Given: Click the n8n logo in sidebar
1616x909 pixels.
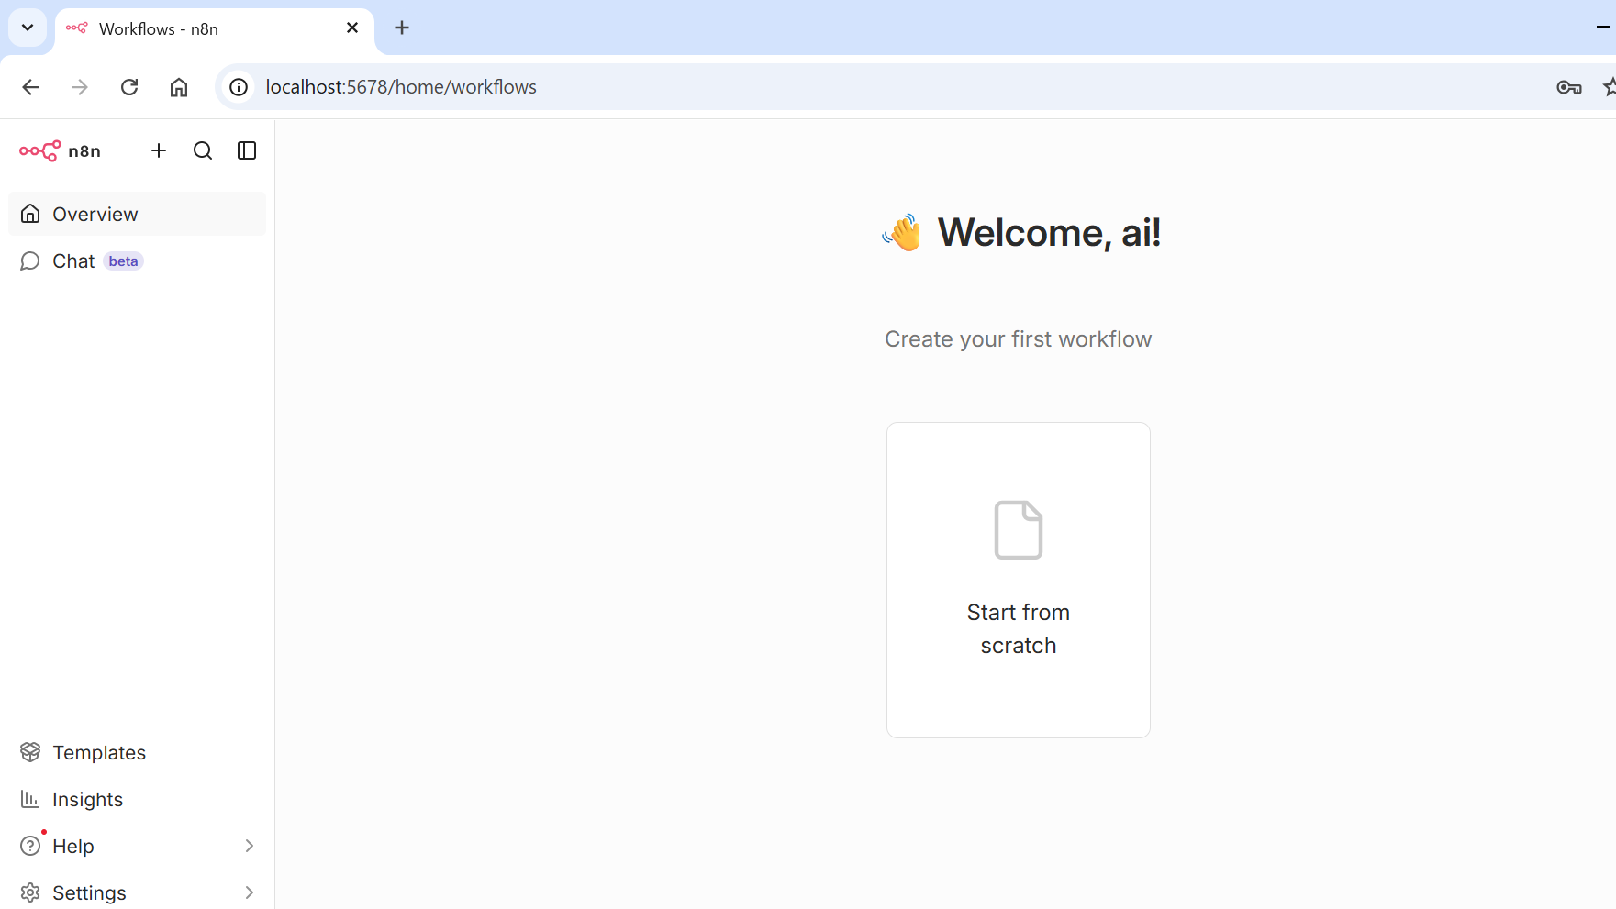Looking at the screenshot, I should pos(60,150).
